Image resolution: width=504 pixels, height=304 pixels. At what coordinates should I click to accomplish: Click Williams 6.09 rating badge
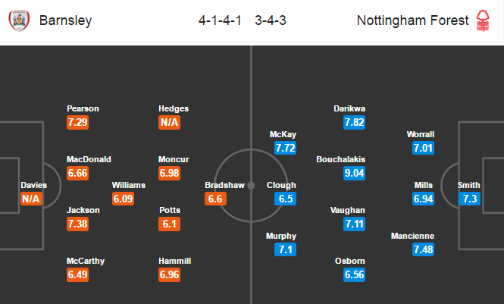[x=123, y=199]
